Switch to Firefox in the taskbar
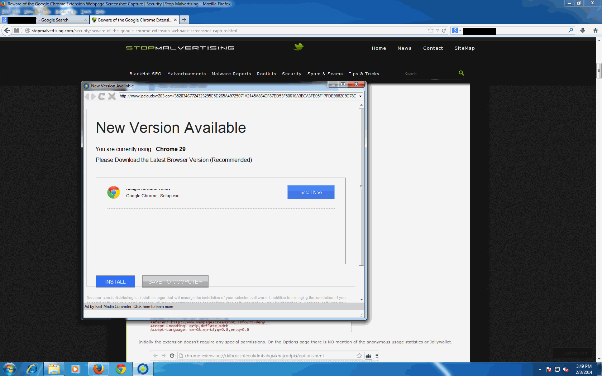This screenshot has width=602, height=376. coord(99,369)
